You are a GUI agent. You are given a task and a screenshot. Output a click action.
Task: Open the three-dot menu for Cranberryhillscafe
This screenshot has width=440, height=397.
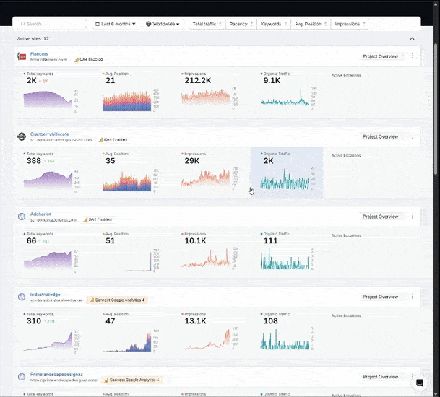[x=413, y=136]
